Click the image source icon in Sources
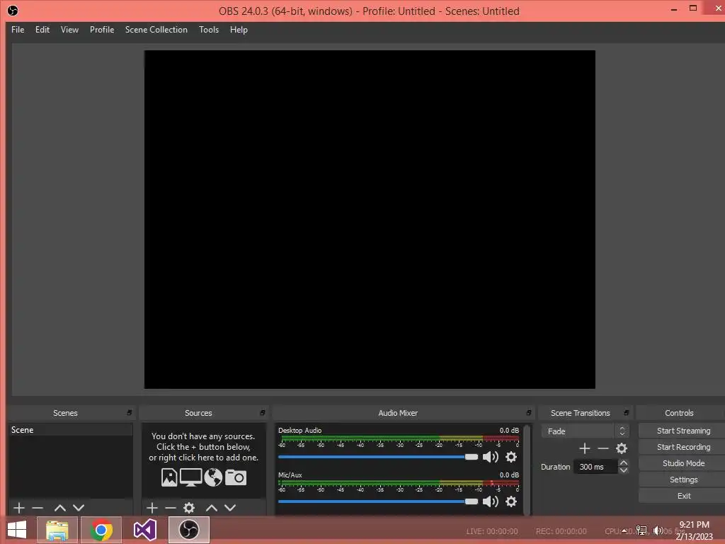 [x=169, y=477]
